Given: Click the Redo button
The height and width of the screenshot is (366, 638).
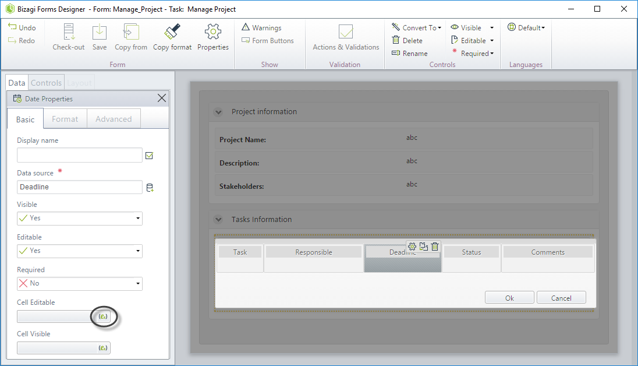Looking at the screenshot, I should pyautogui.click(x=22, y=41).
